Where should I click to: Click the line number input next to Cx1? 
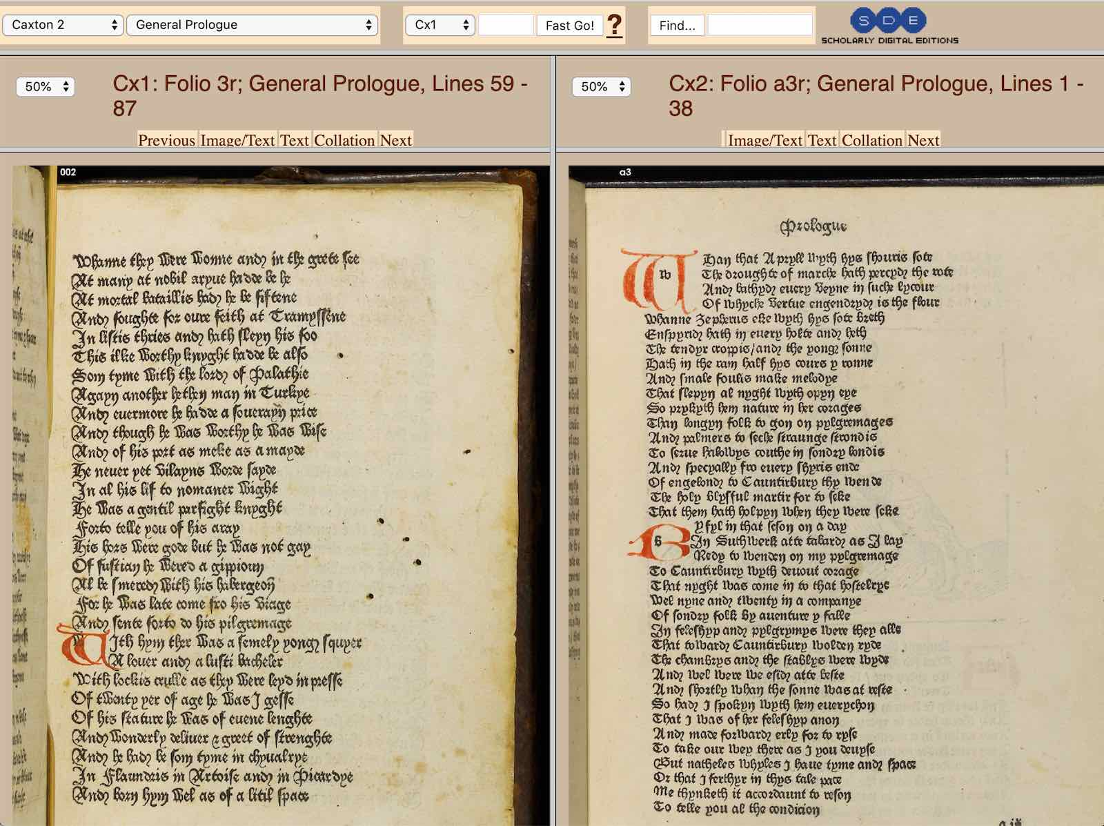[506, 25]
